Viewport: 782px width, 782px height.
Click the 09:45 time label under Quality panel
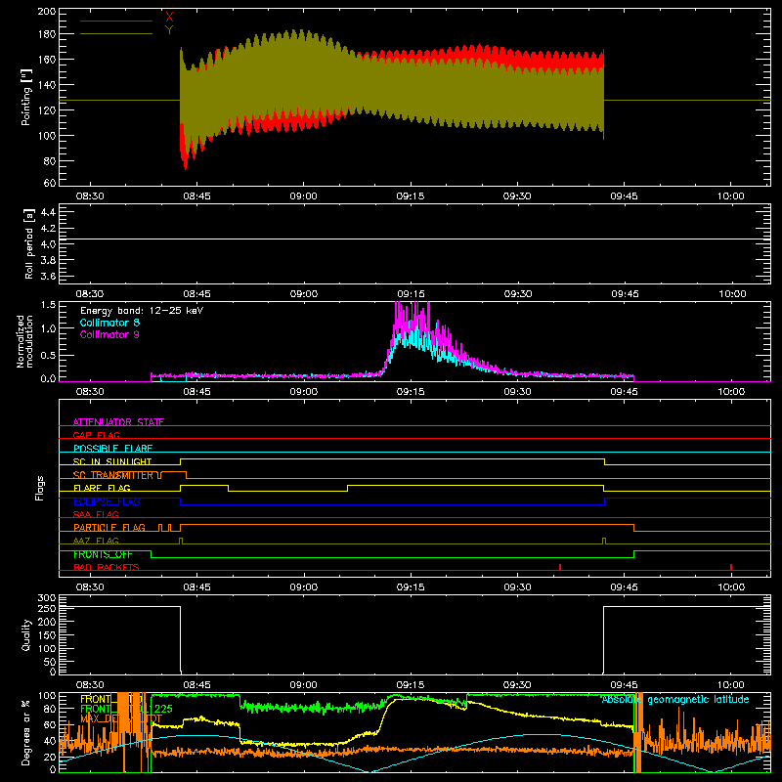624,685
